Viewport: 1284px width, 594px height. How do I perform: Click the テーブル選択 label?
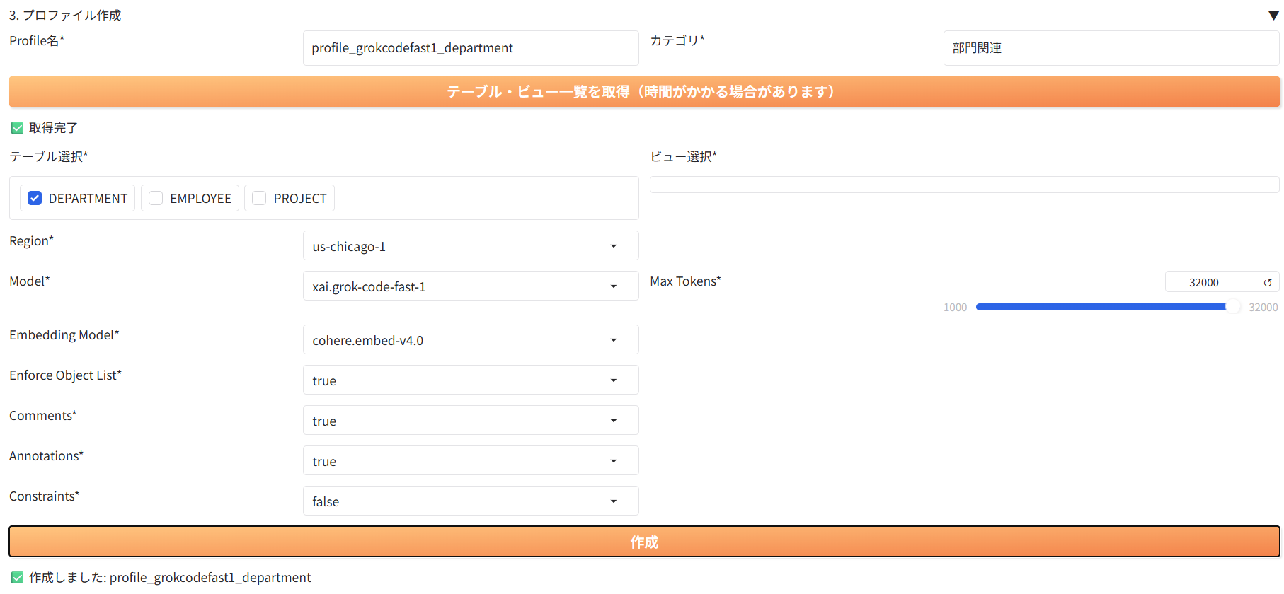pyautogui.click(x=49, y=156)
